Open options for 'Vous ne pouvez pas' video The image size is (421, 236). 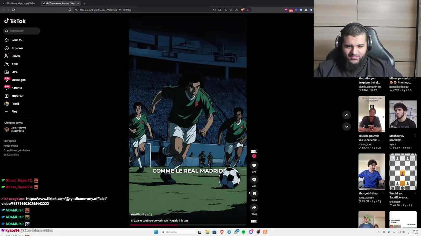(x=384, y=136)
